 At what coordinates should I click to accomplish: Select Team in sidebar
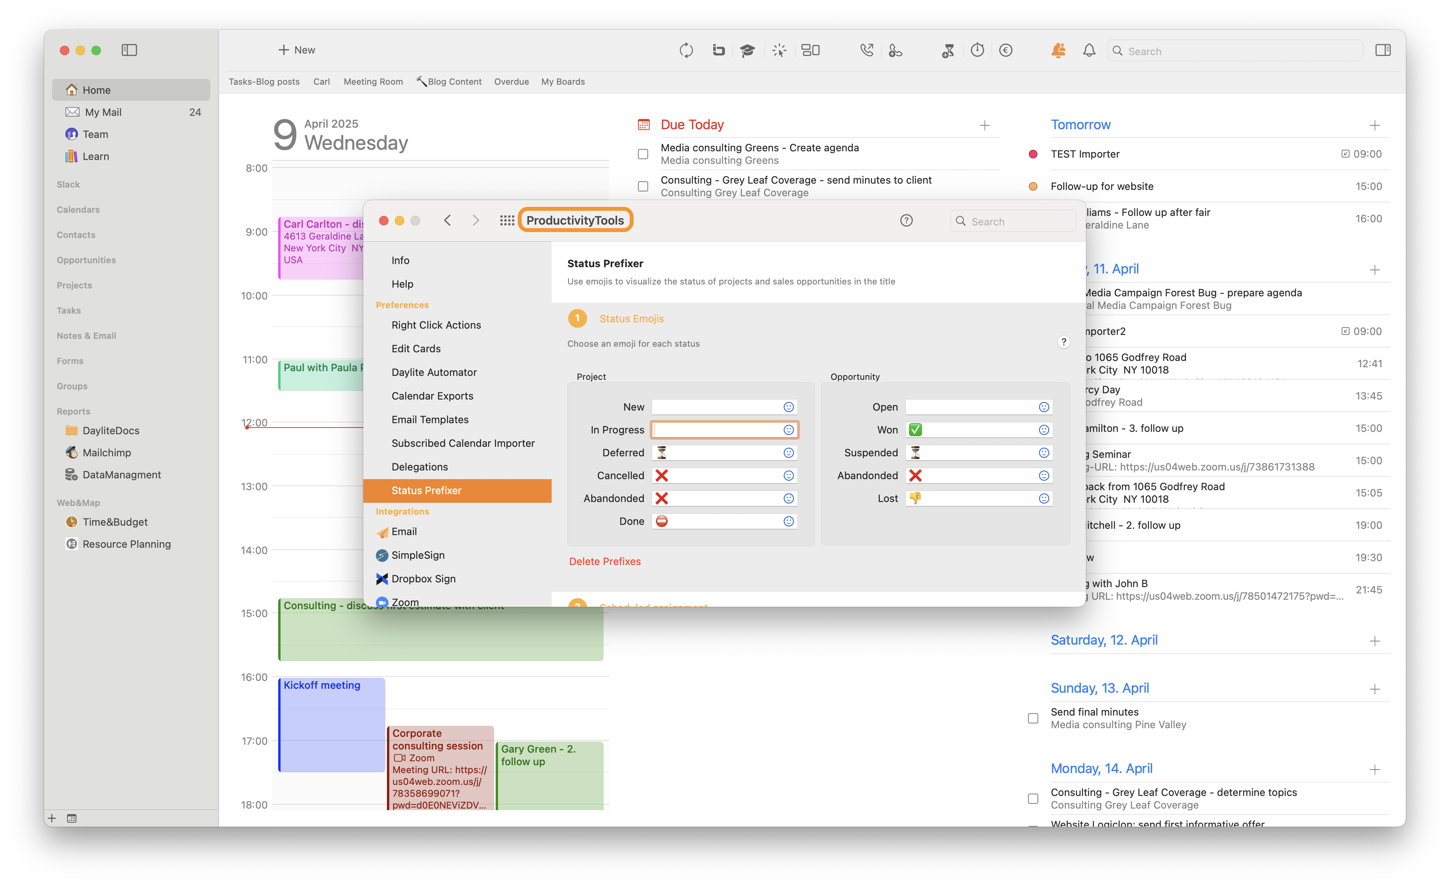click(x=131, y=135)
